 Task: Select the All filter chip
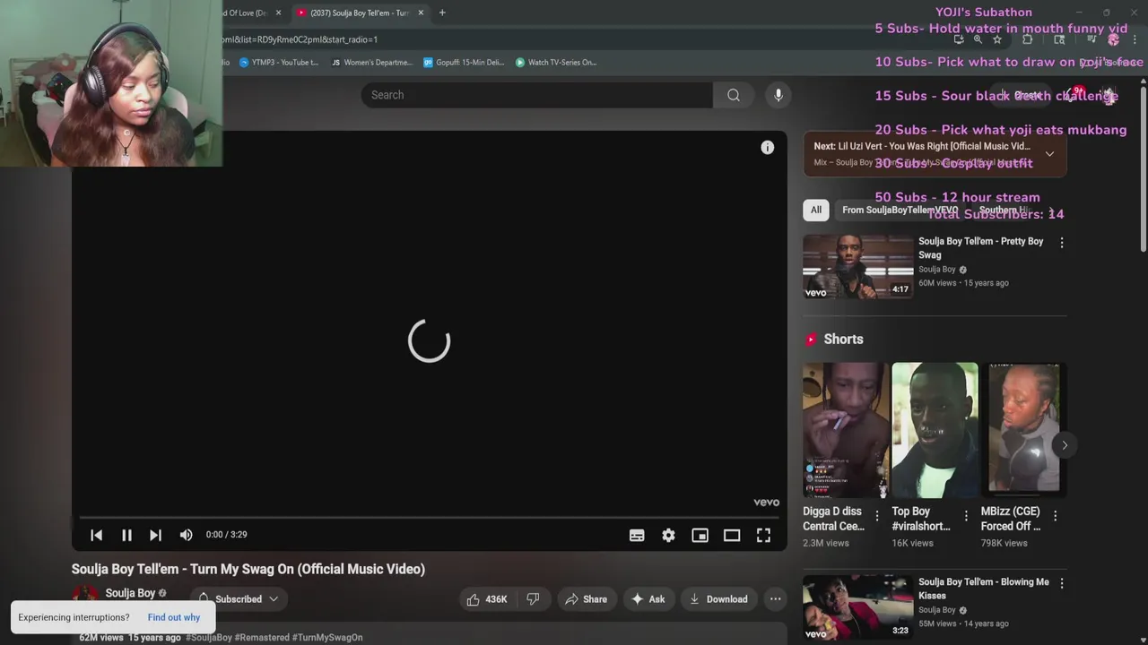pos(816,210)
